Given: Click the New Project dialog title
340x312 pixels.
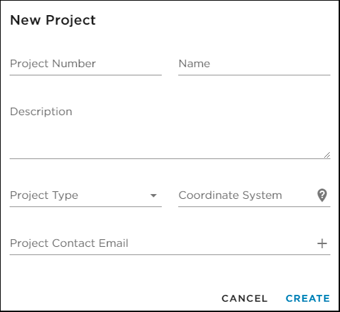Looking at the screenshot, I should [x=53, y=20].
